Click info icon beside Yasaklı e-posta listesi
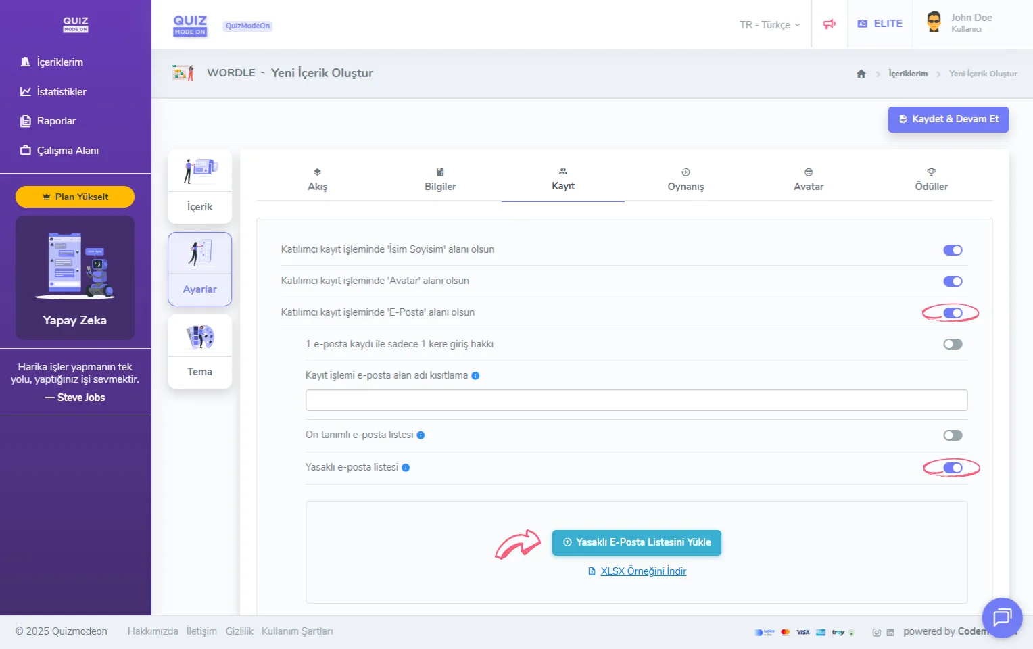The width and height of the screenshot is (1033, 649). click(x=406, y=468)
